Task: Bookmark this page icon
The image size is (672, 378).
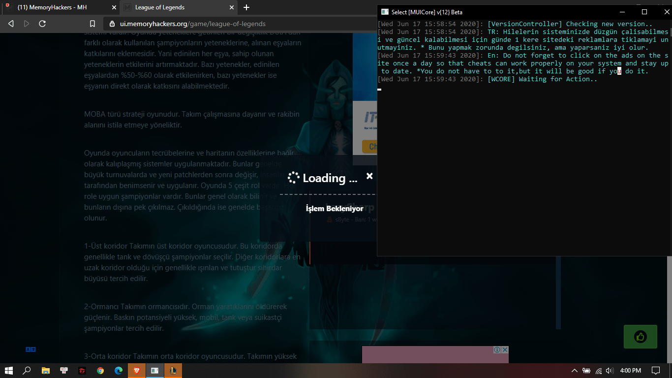Action: [x=92, y=24]
